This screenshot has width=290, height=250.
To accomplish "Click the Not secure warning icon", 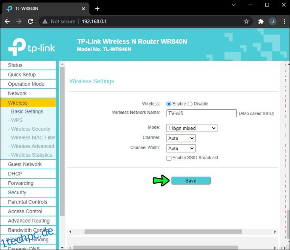I will pyautogui.click(x=45, y=21).
